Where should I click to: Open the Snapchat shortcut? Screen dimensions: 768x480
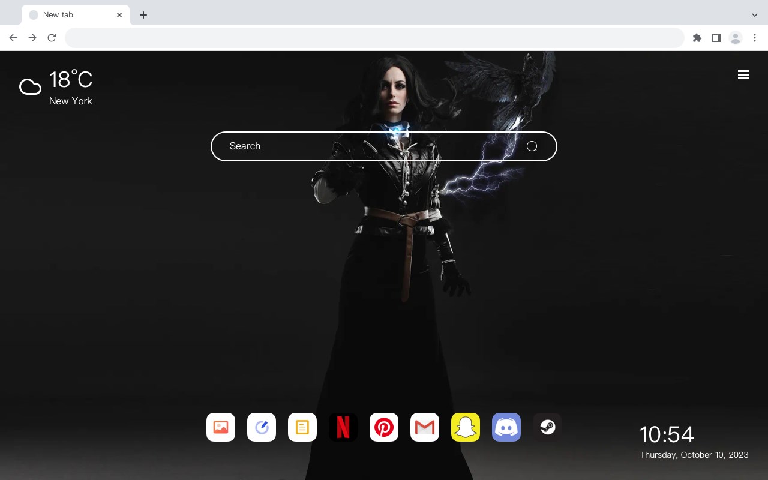click(x=466, y=427)
